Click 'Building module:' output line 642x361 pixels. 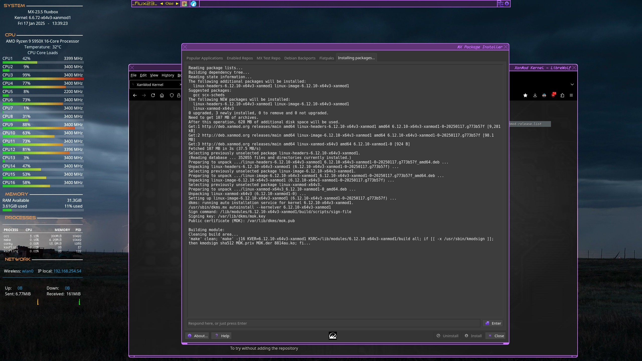tap(206, 230)
